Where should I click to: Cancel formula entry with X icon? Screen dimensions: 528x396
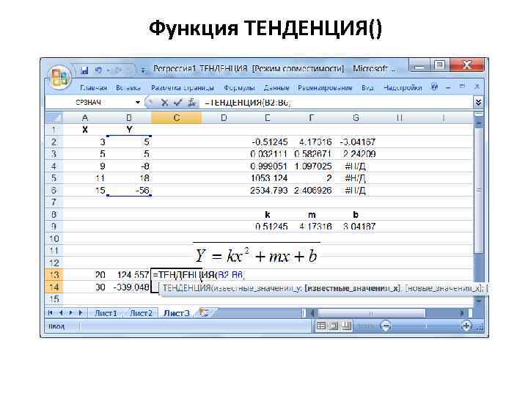click(x=164, y=103)
